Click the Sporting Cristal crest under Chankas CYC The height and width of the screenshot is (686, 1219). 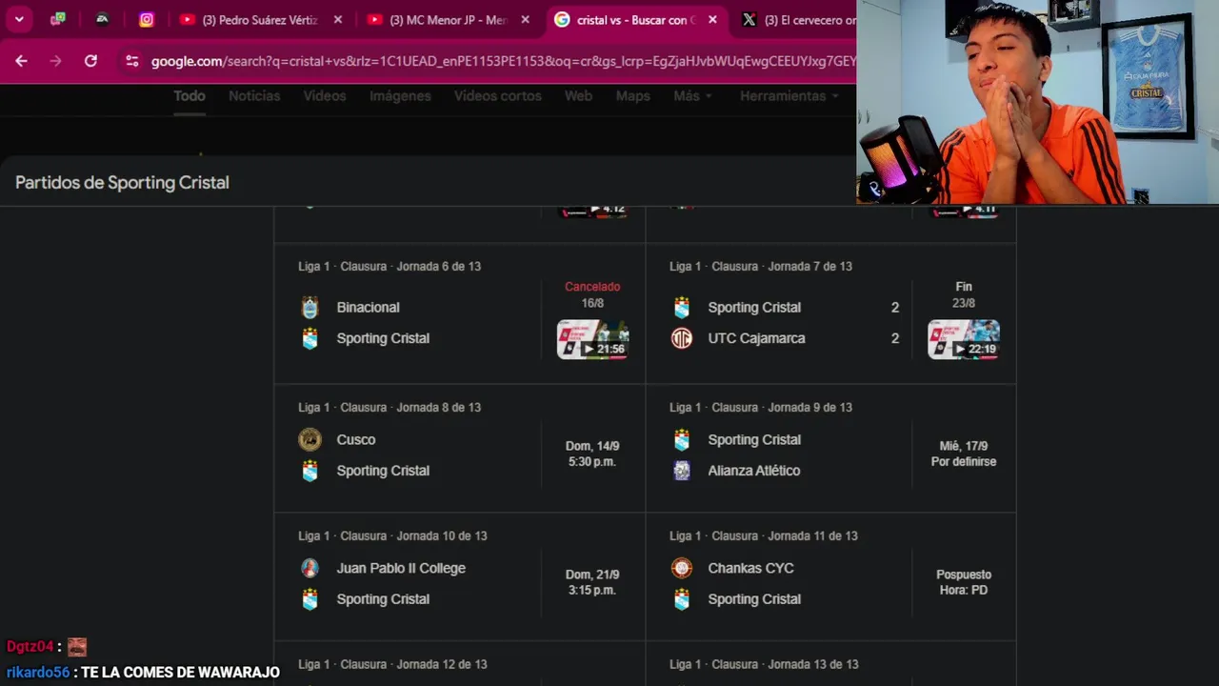click(x=681, y=599)
